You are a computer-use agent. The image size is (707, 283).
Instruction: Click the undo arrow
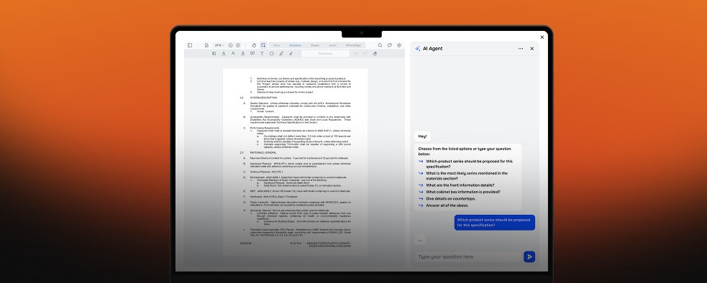(355, 53)
